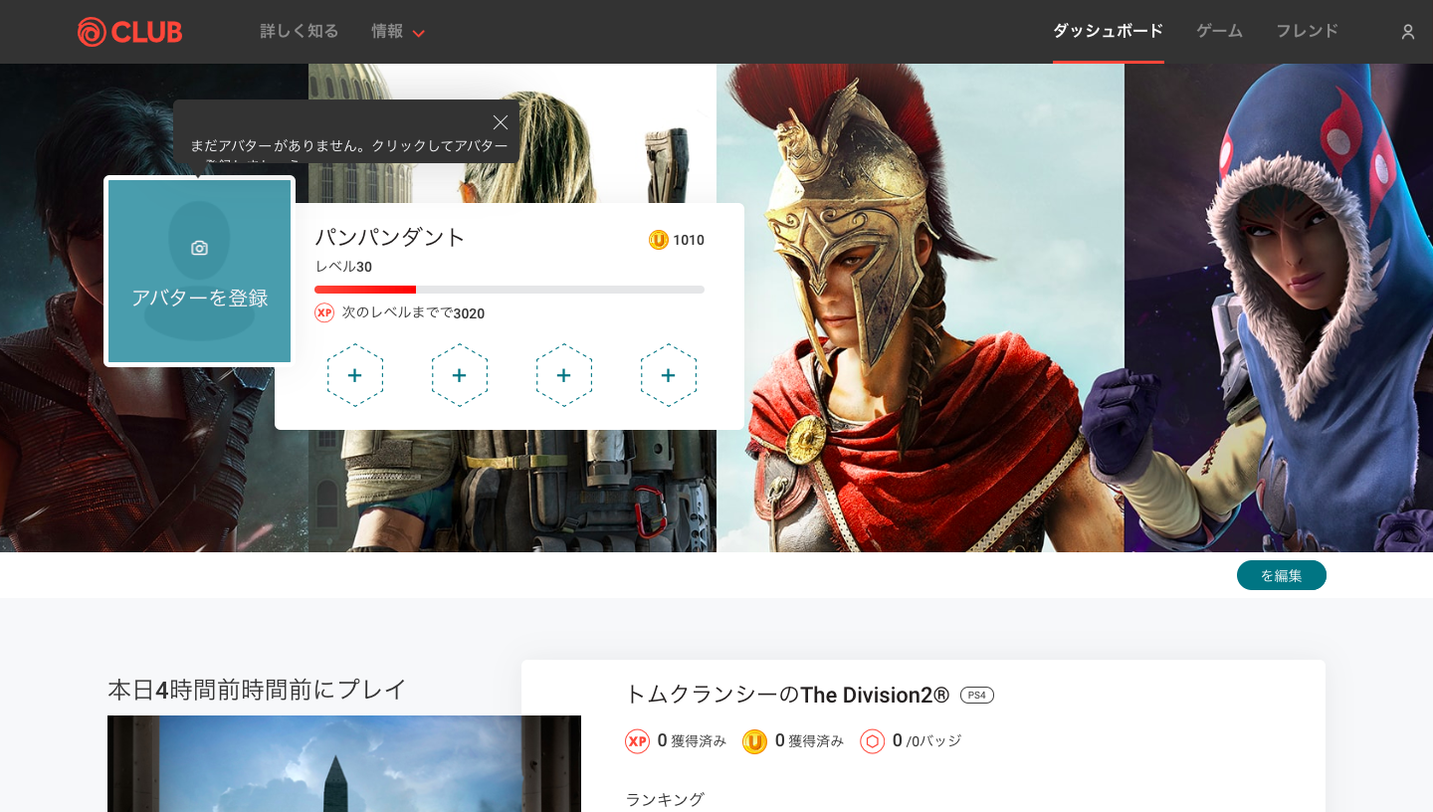
Task: Click the を編集 edit button
Action: (1282, 575)
